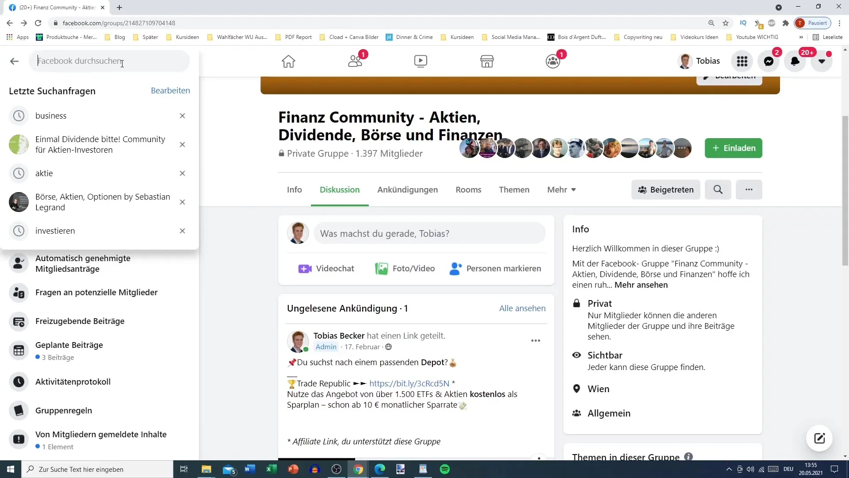Remove the 'investieren' recent search
This screenshot has height=478, width=849.
click(182, 231)
